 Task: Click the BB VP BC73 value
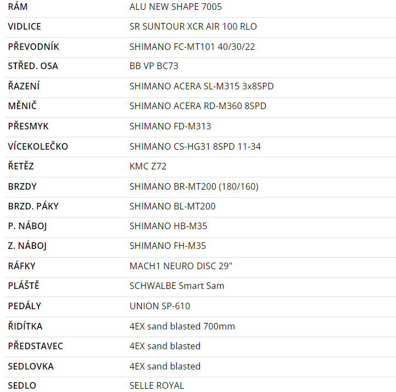(x=154, y=66)
